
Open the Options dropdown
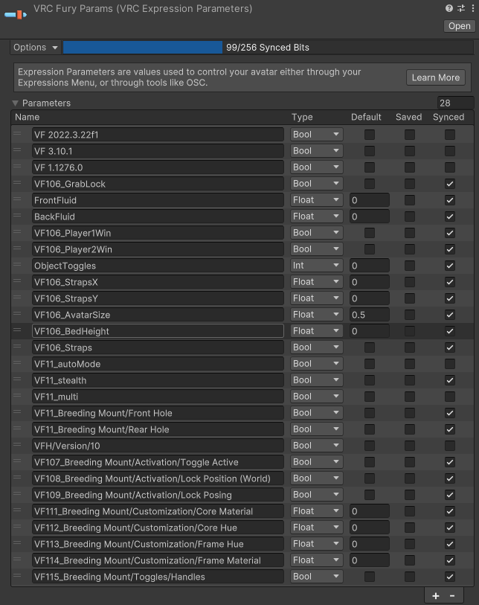[x=36, y=48]
